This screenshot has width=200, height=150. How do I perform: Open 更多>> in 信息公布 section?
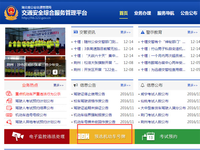point(192,85)
